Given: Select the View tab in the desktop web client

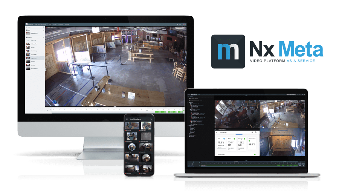Looking at the screenshot, I should click(x=50, y=24).
